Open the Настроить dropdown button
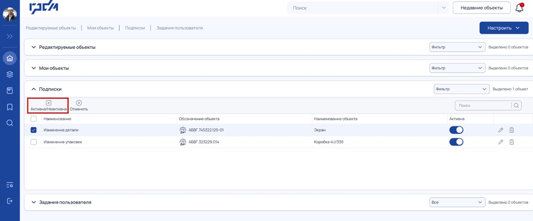Screen dimensions: 533x221 click(x=504, y=28)
